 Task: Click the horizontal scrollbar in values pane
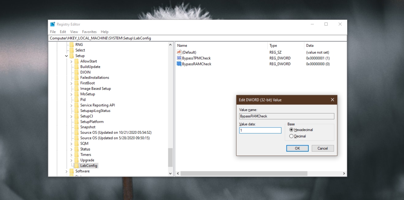tap(244, 173)
